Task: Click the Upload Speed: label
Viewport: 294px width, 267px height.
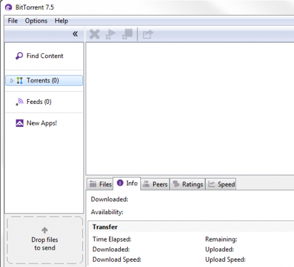Action: [x=226, y=259]
